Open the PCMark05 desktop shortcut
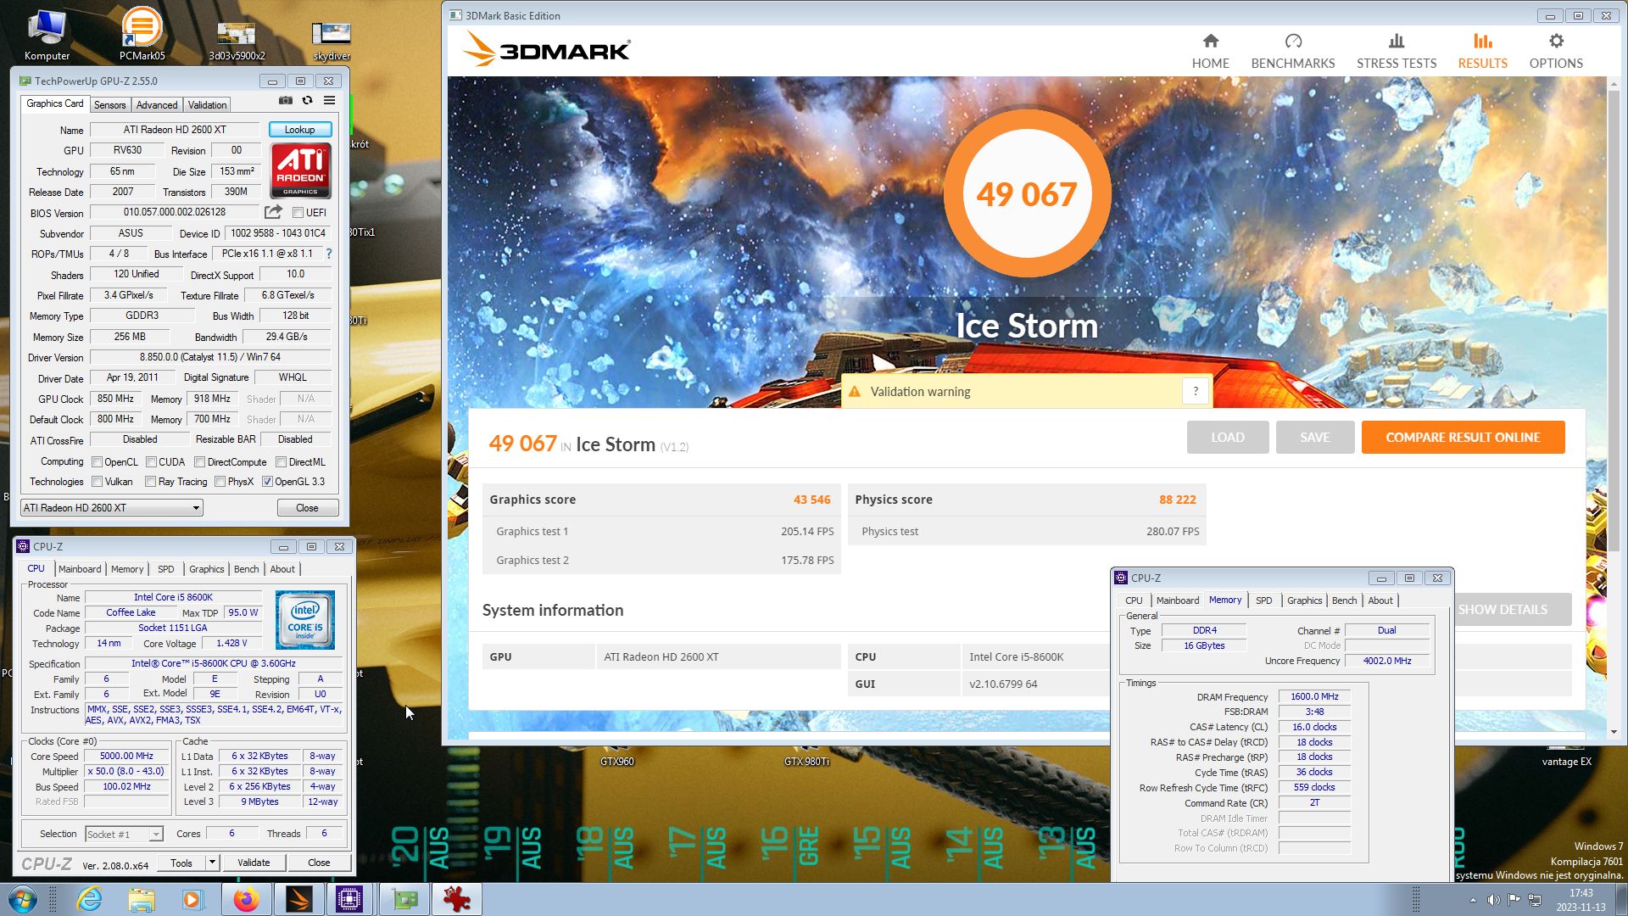The image size is (1628, 916). tap(142, 34)
